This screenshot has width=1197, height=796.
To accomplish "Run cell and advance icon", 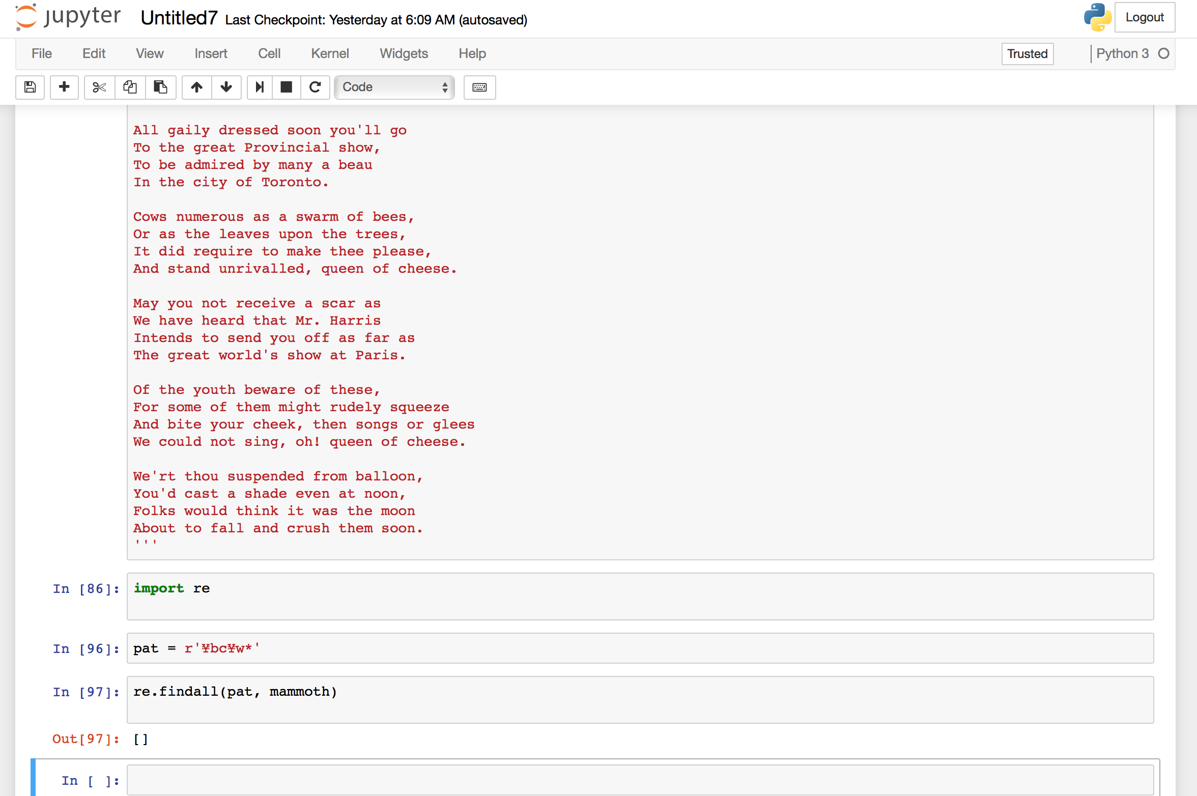I will 260,87.
